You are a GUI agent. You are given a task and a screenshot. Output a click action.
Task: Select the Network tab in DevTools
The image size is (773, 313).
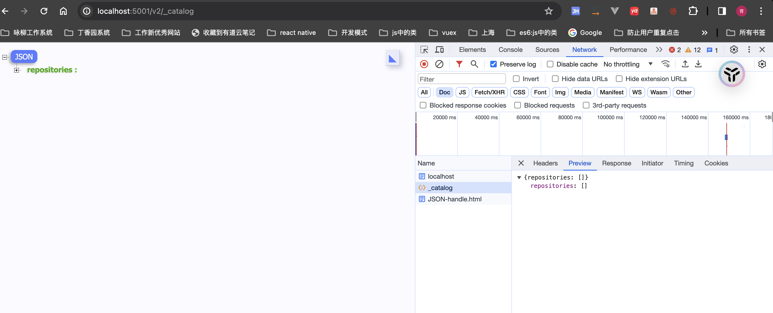tap(584, 50)
